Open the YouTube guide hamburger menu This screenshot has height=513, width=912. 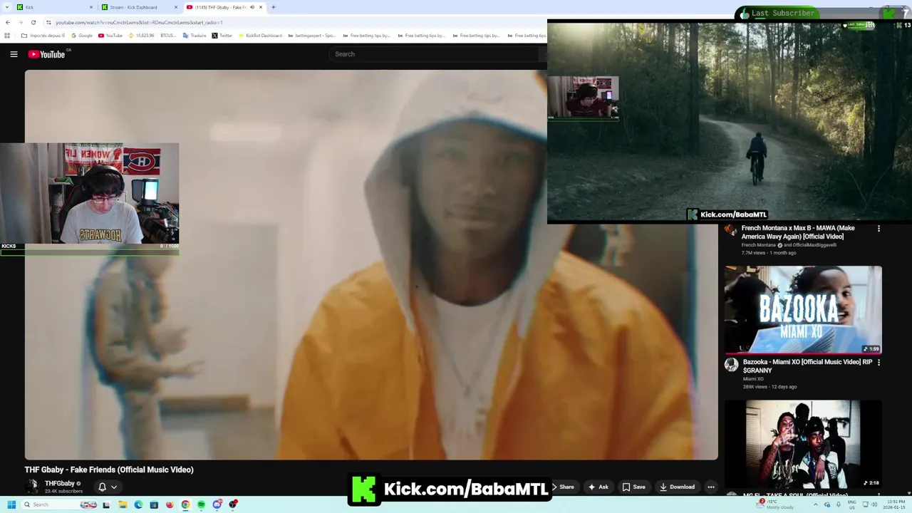[14, 54]
